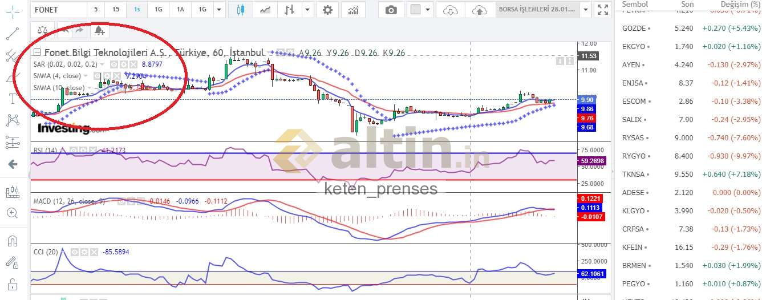Viewport: 762px width, 300px height.
Task: Expand SMMA (4, close) options arrow
Action: pos(86,76)
